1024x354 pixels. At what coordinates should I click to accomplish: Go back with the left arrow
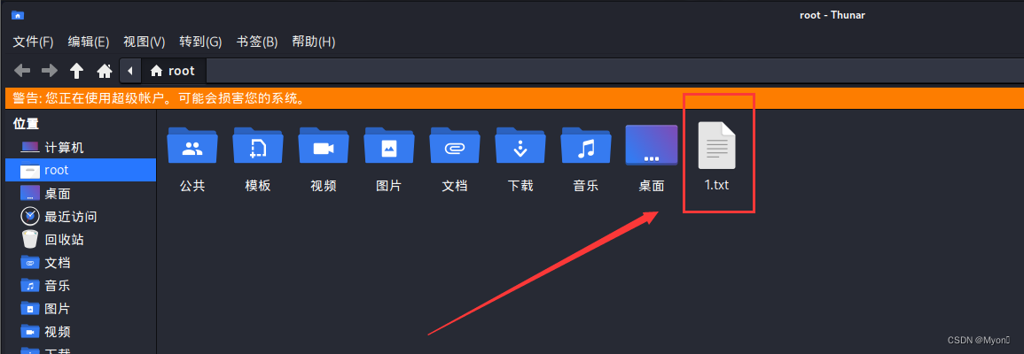[22, 71]
